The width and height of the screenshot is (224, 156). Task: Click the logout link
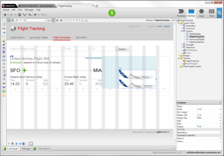click(167, 26)
